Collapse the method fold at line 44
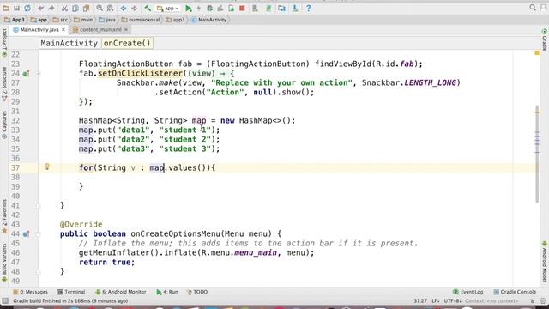The height and width of the screenshot is (309, 549). tap(39, 234)
